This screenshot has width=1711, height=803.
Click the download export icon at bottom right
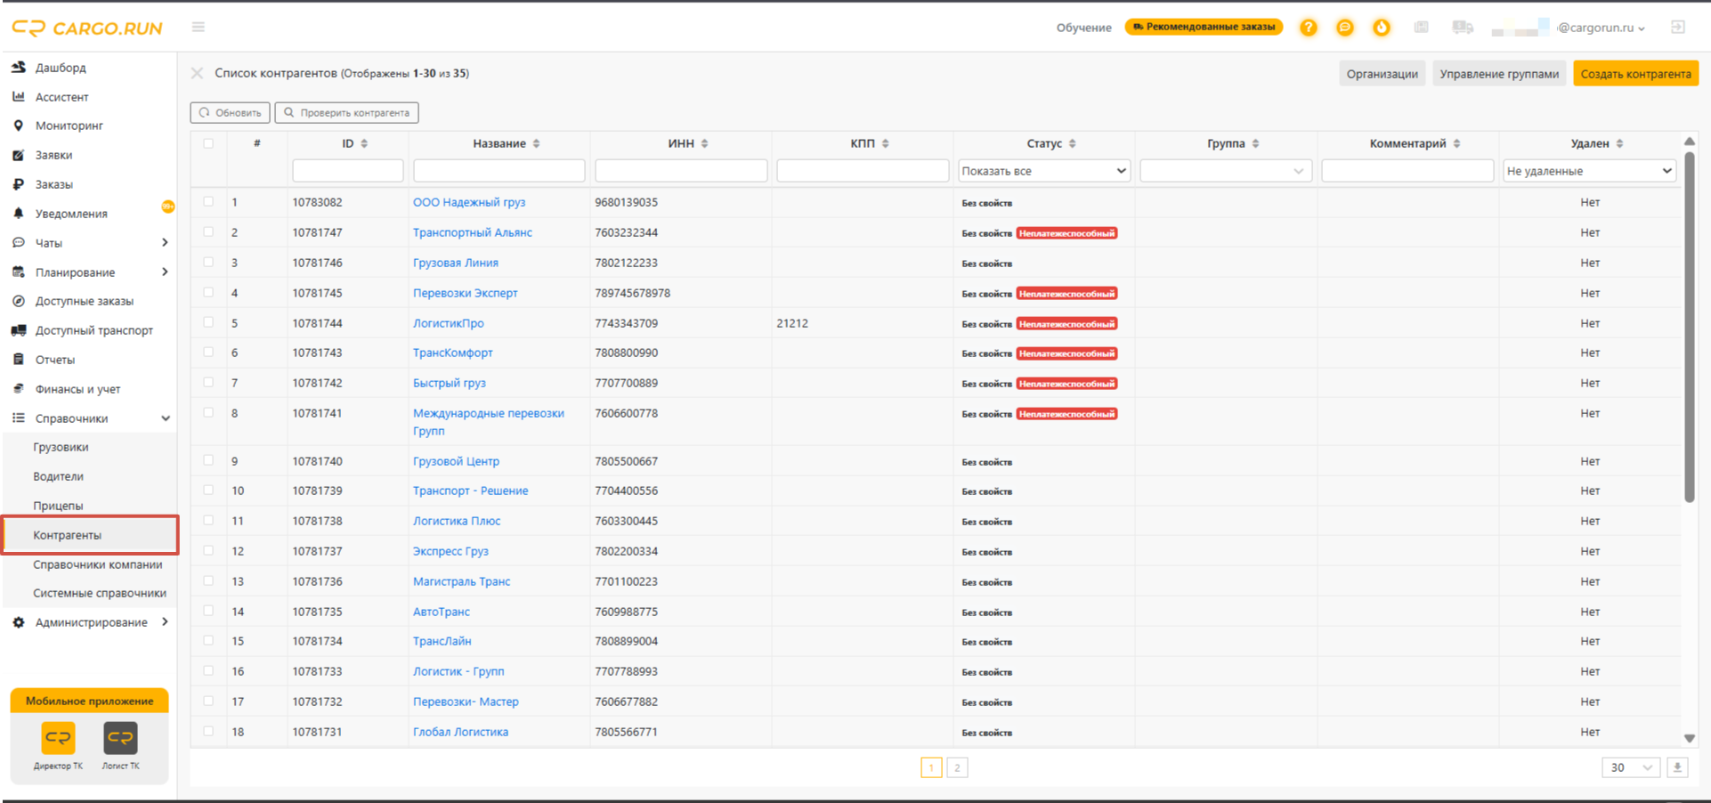click(x=1677, y=767)
